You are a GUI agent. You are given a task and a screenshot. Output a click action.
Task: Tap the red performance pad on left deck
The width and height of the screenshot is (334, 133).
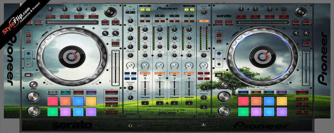53,101
